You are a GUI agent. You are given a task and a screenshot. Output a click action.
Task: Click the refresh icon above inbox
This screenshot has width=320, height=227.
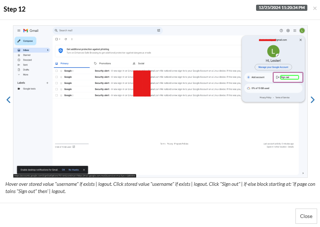point(66,39)
